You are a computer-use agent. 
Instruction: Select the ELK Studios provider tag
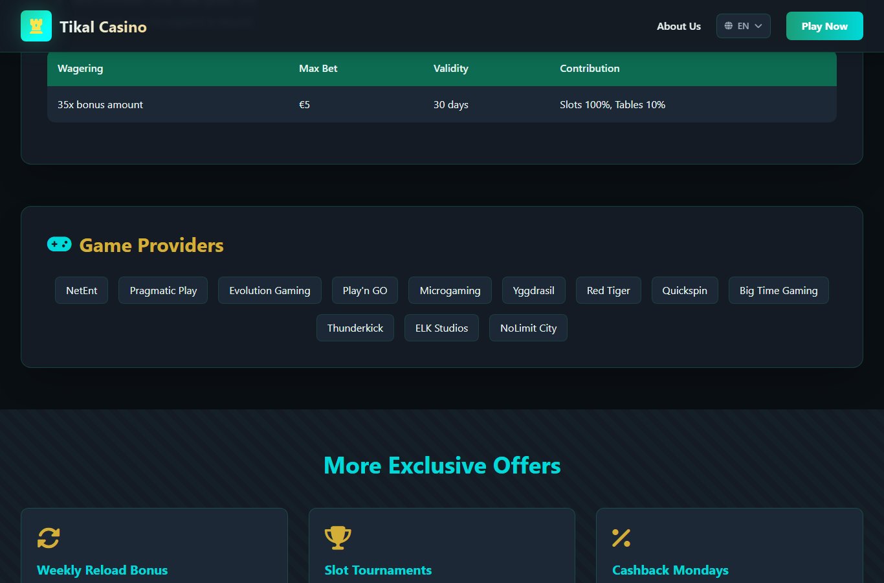442,328
